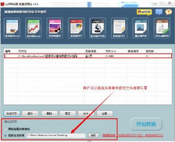
Task: Select 自定义文件夹 radio option
Action: 5,136
